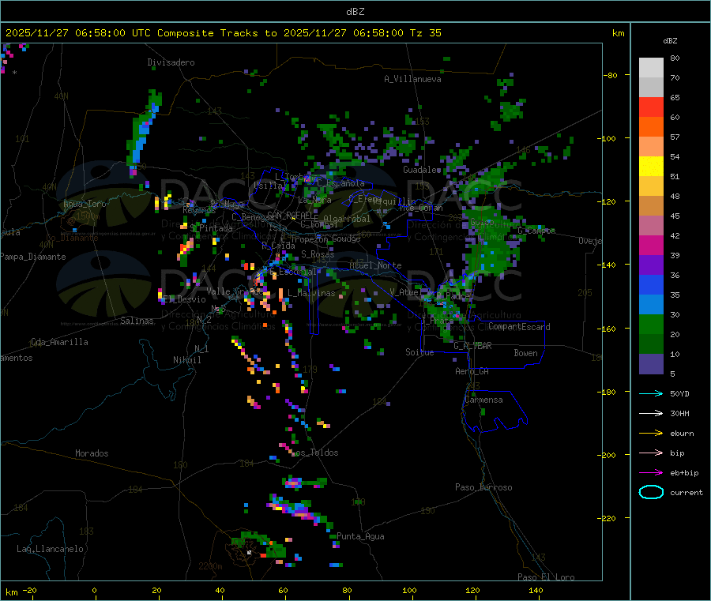Click the Lag.Llancanelo map label

click(x=50, y=549)
